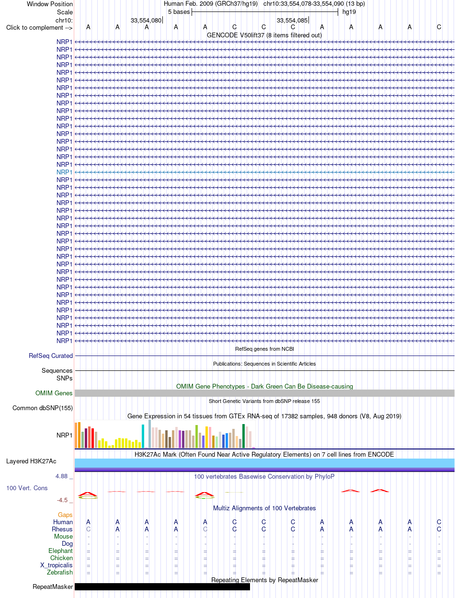Screen dimensions: 455x598
Task: Click the 'Human' alignment row label
Action: (x=63, y=522)
